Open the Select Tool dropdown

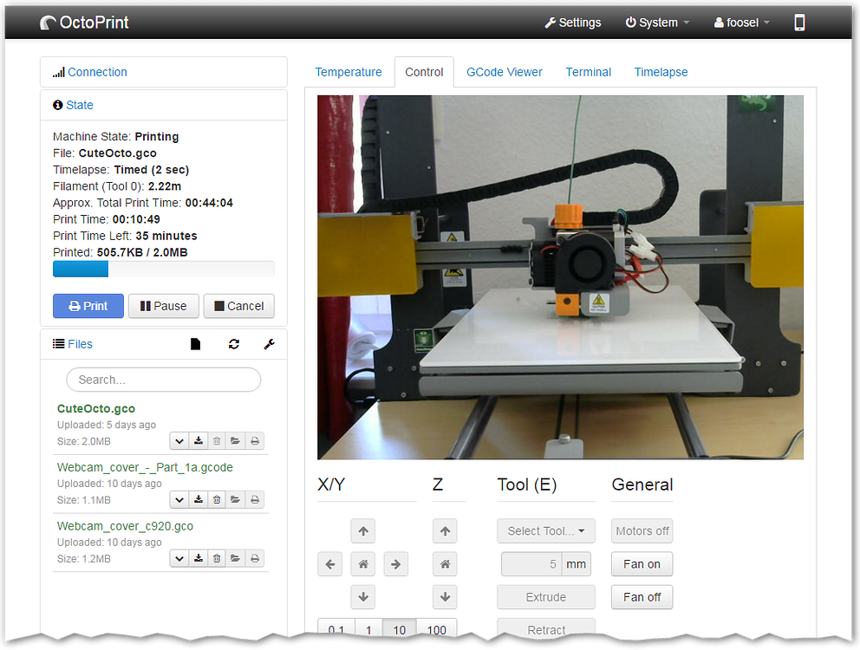click(x=545, y=530)
